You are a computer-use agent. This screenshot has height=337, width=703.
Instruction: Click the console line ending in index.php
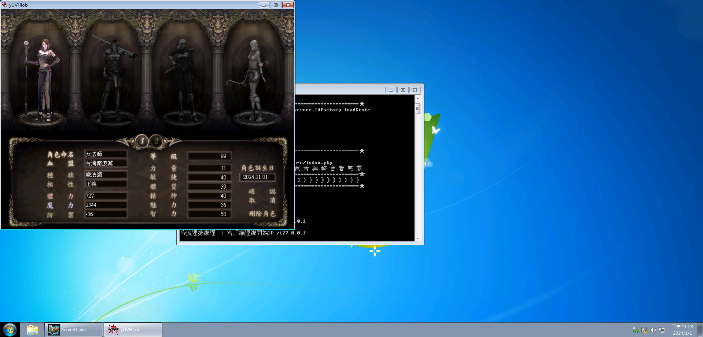[x=314, y=163]
